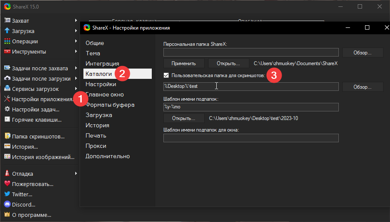Click the Папка скриншотов folder icon
The width and height of the screenshot is (390, 222).
tap(7, 136)
